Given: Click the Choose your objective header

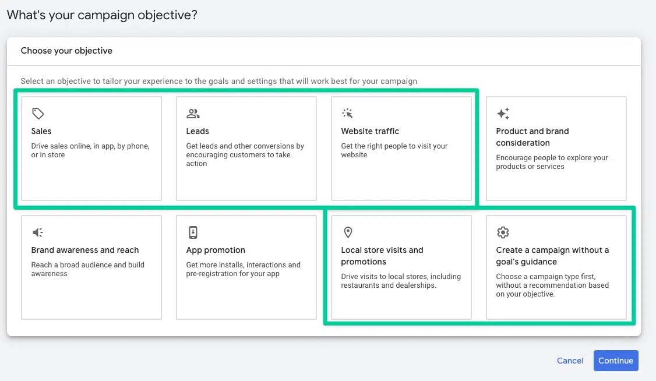Looking at the screenshot, I should [66, 51].
